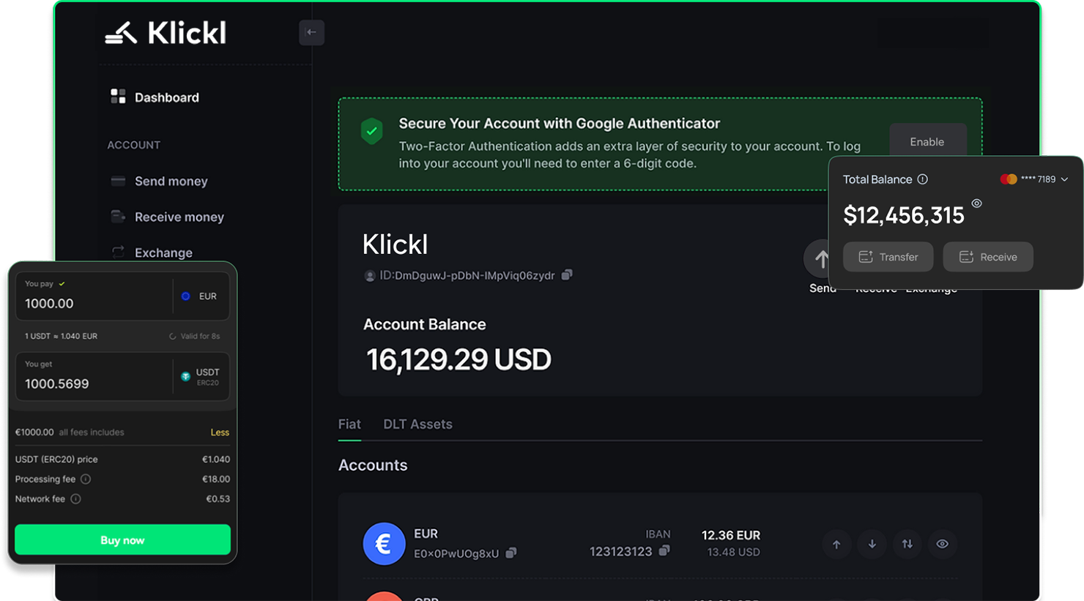
Task: Switch to the Fiat tab
Action: coord(349,425)
